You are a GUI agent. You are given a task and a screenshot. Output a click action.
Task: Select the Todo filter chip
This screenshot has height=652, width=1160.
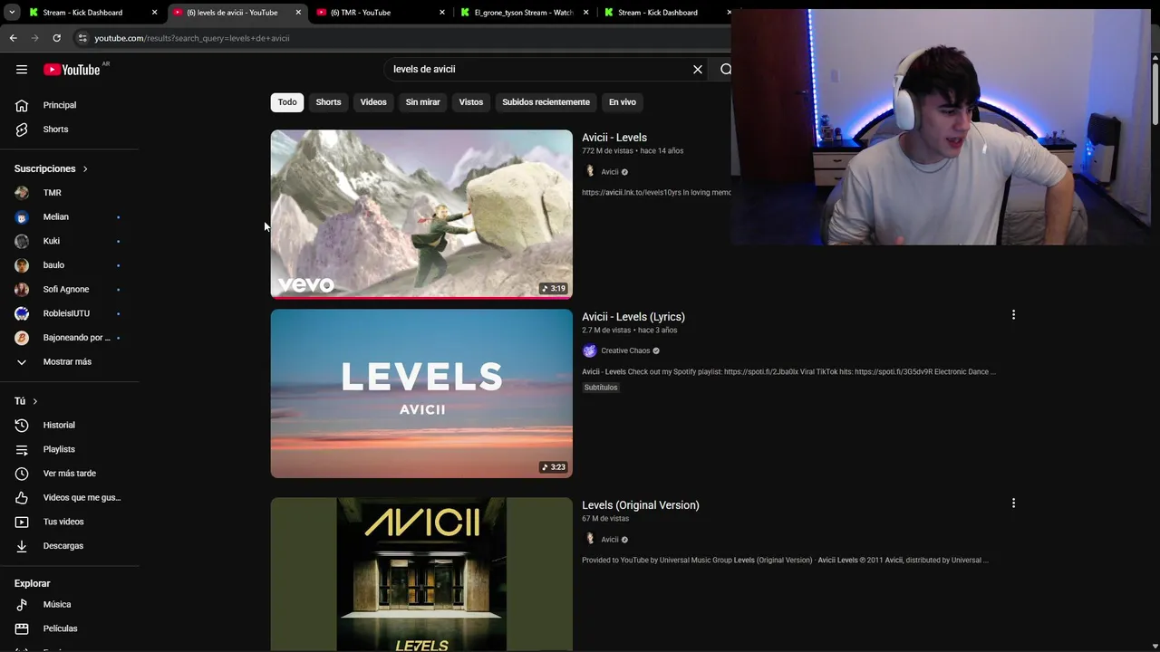[x=287, y=102]
